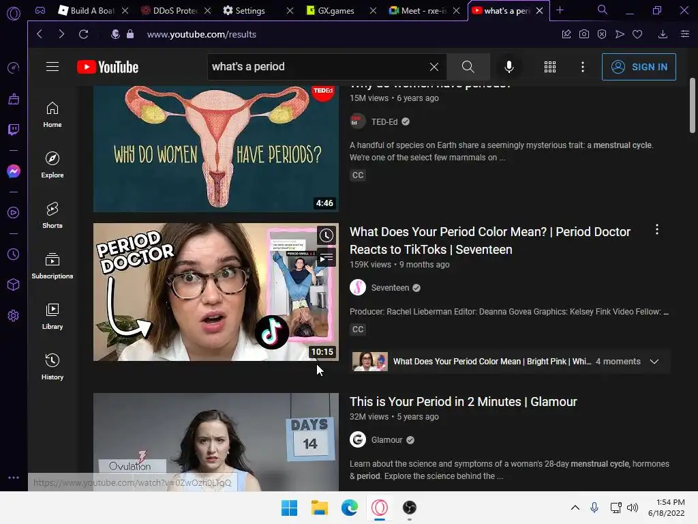
Task: Open sidebar setup three-dots at bottom
Action: (14, 477)
